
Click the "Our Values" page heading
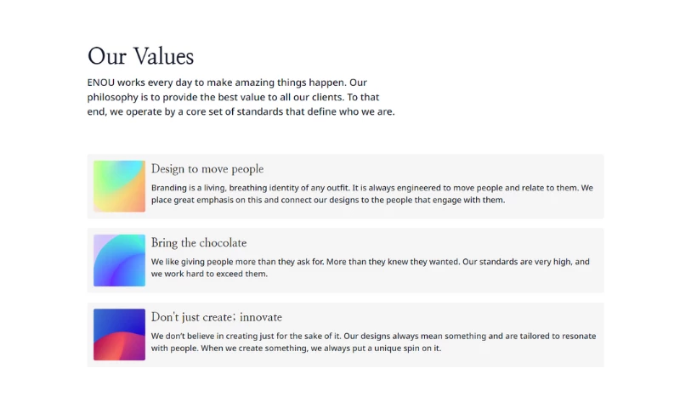click(x=140, y=56)
